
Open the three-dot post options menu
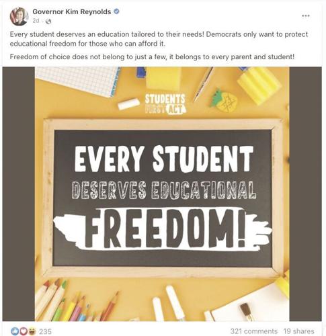pyautogui.click(x=306, y=15)
